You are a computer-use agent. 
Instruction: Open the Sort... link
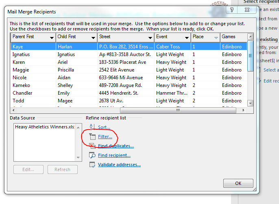(x=104, y=127)
